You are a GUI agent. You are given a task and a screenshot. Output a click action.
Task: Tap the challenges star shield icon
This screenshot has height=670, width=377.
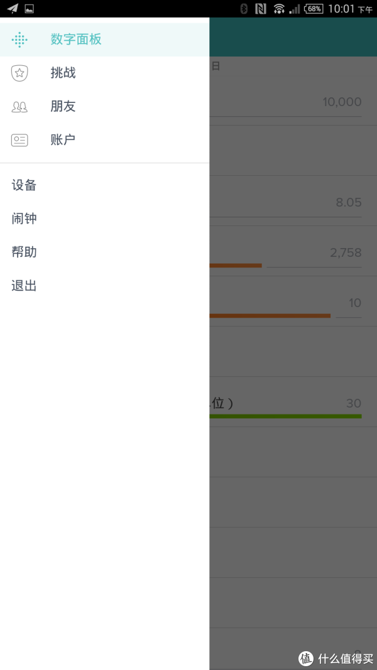19,73
